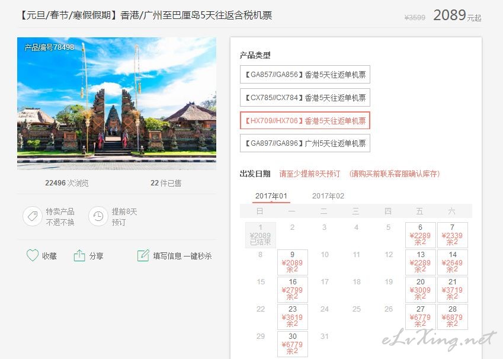Click unavailable date 31 in calendar
Image resolution: width=503 pixels, height=359 pixels.
pos(324,336)
